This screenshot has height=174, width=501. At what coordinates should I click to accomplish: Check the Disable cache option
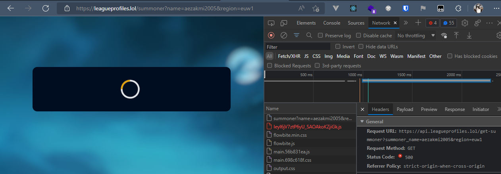point(358,36)
